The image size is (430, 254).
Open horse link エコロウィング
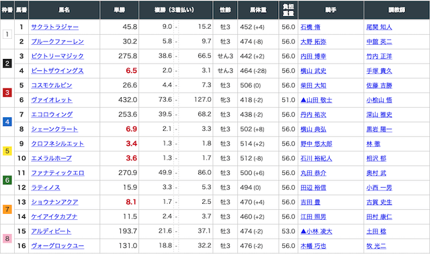tap(52, 115)
